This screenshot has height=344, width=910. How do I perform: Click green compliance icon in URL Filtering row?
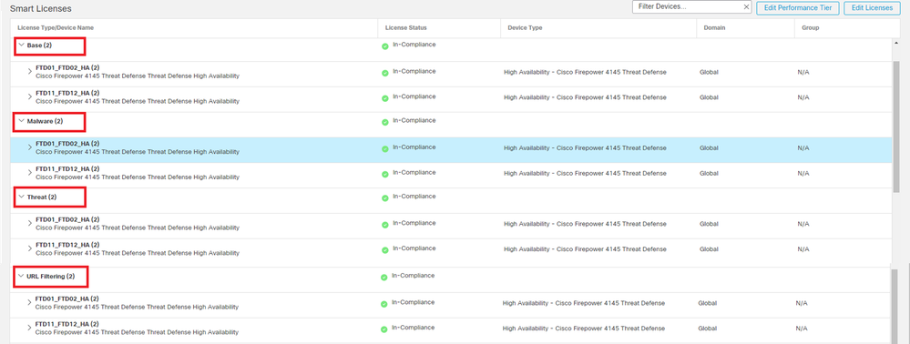383,278
